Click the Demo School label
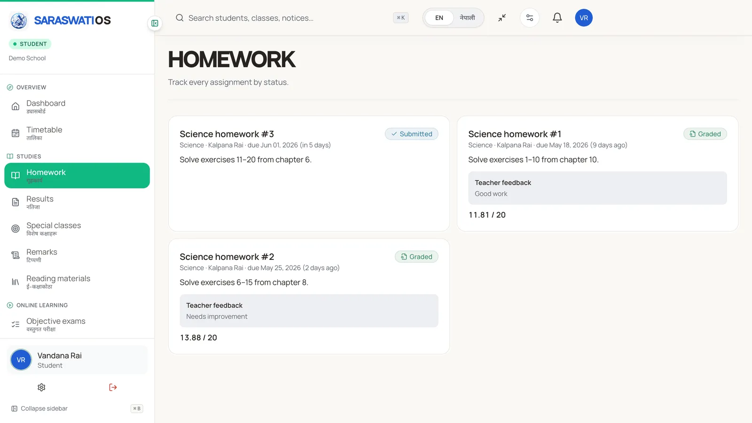The height and width of the screenshot is (423, 752). (27, 58)
